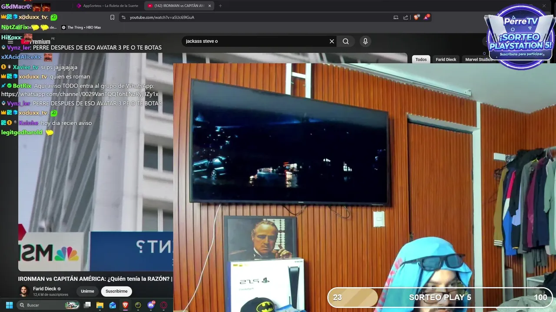Open The Thing • HBO Max bookmark

pos(81,27)
